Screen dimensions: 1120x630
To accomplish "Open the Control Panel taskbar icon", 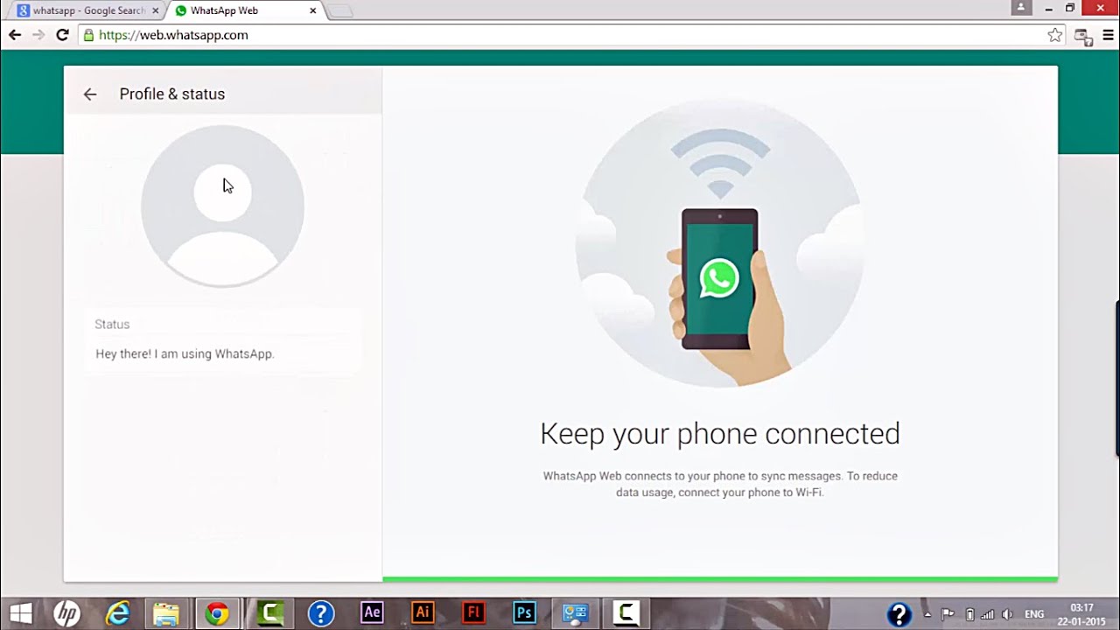I will tap(575, 613).
